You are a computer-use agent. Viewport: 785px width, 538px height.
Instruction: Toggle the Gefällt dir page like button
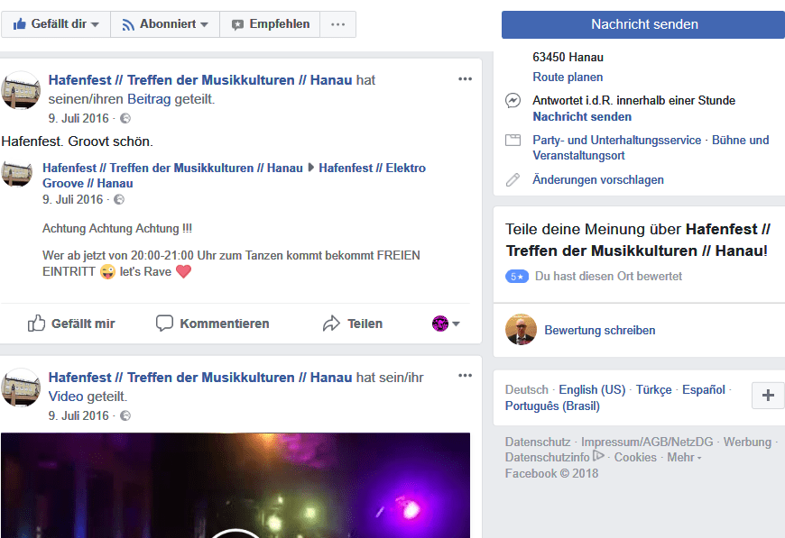click(56, 24)
